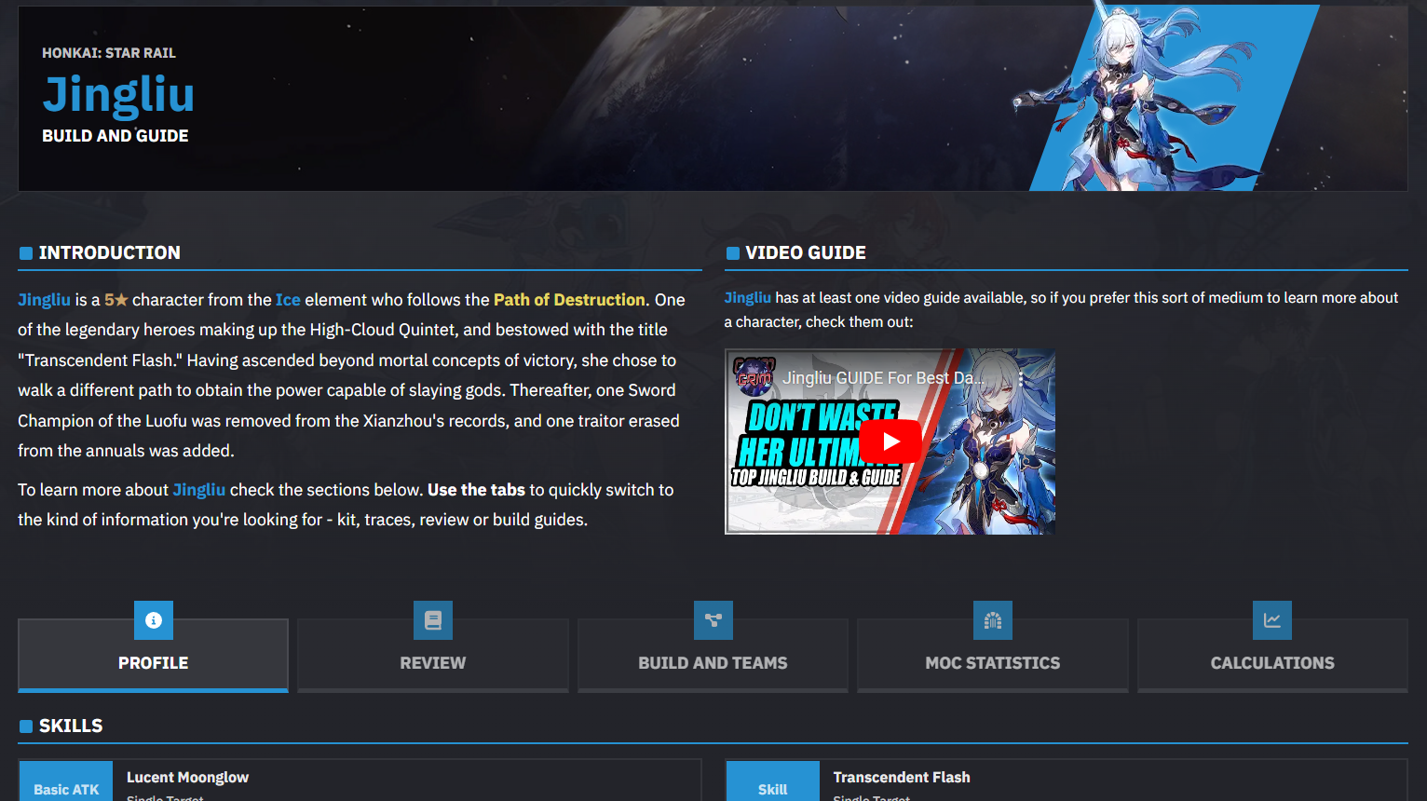Click the Jingliu link in Video Guide text
Viewport: 1427px width, 801px height.
tap(747, 298)
